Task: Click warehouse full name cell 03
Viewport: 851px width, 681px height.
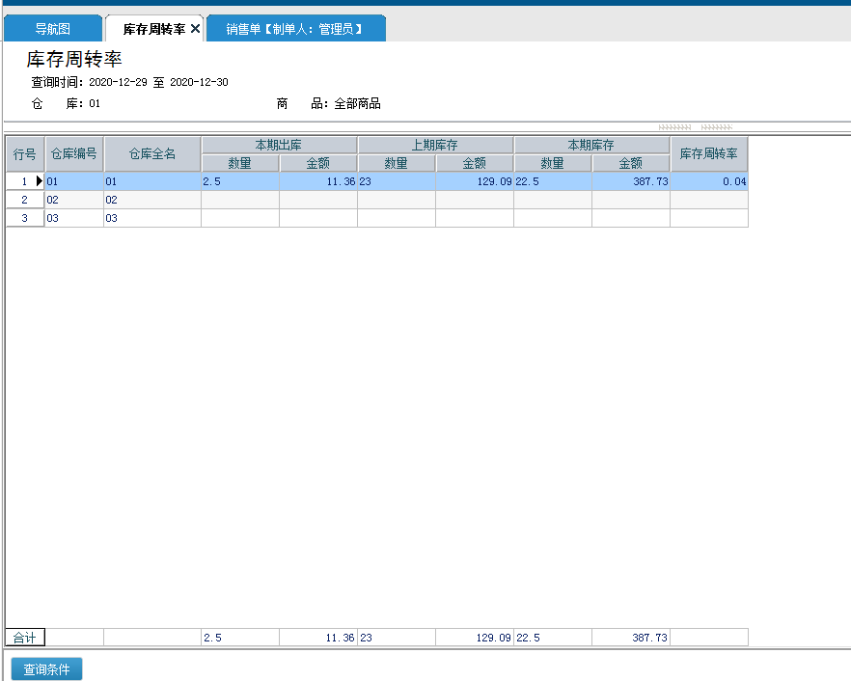Action: 152,218
